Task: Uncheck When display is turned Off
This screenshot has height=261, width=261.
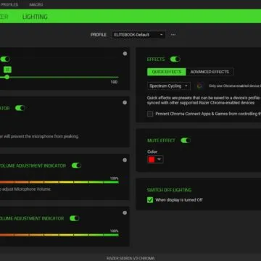Action: (x=150, y=200)
